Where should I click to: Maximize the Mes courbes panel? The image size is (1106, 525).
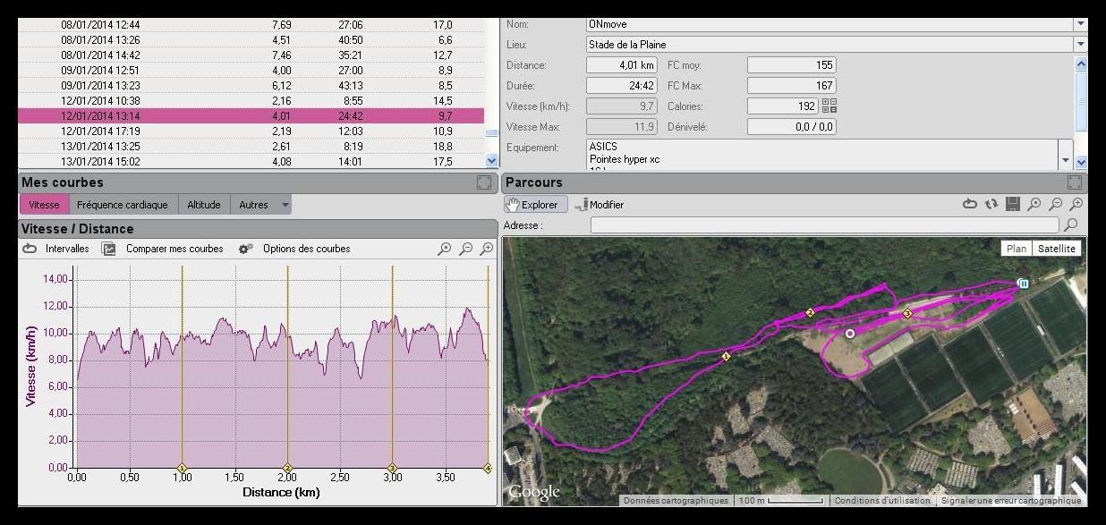(484, 182)
